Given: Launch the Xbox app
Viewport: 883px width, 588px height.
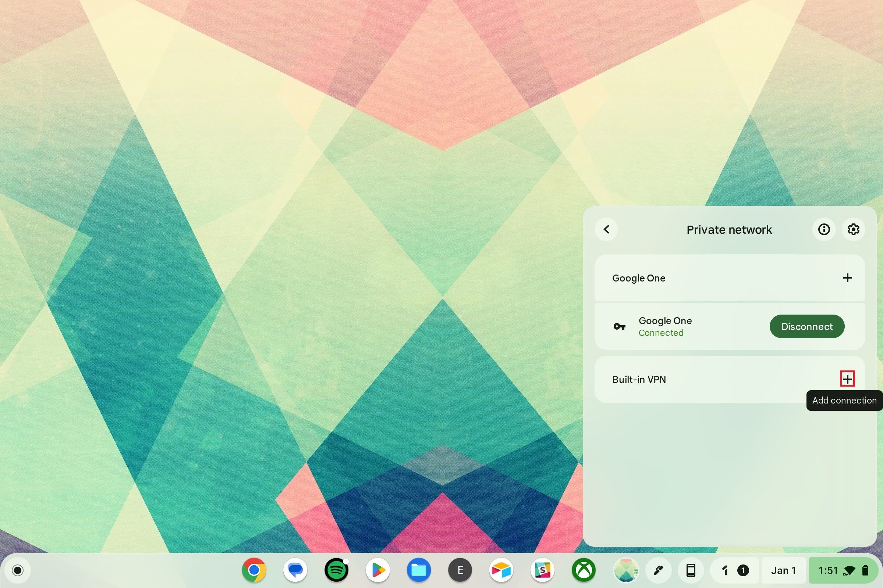Looking at the screenshot, I should (x=584, y=570).
